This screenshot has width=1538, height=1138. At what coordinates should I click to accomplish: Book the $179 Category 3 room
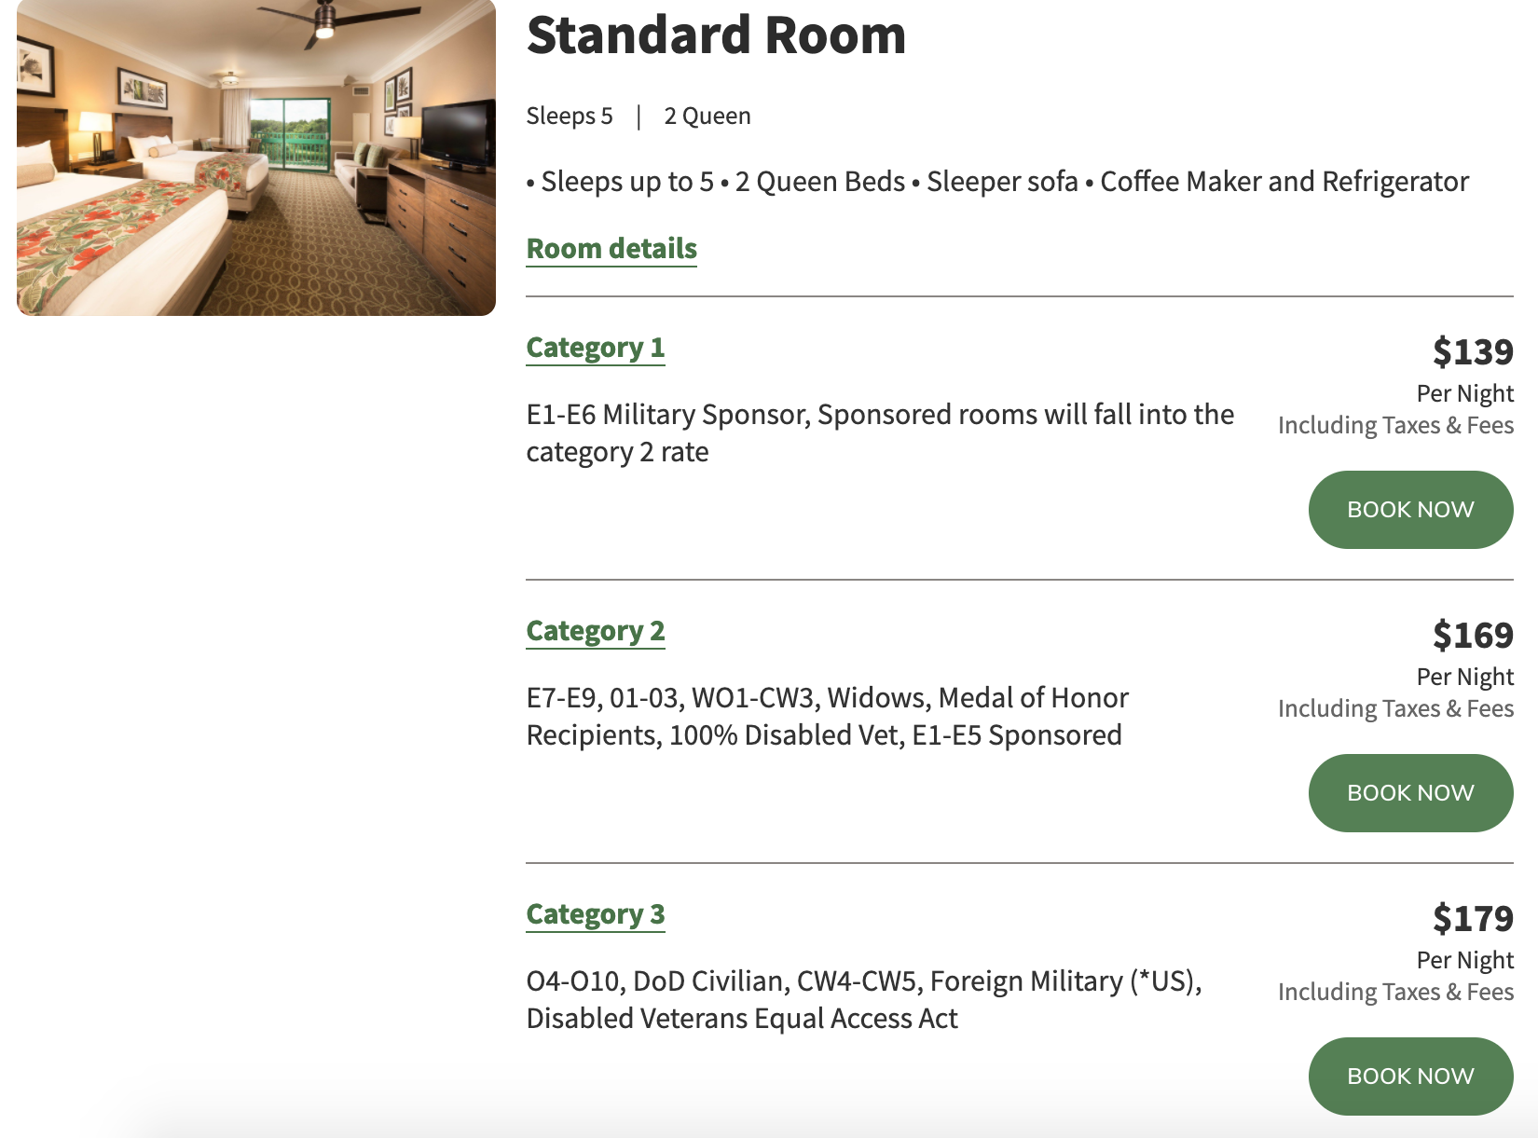click(x=1410, y=1076)
